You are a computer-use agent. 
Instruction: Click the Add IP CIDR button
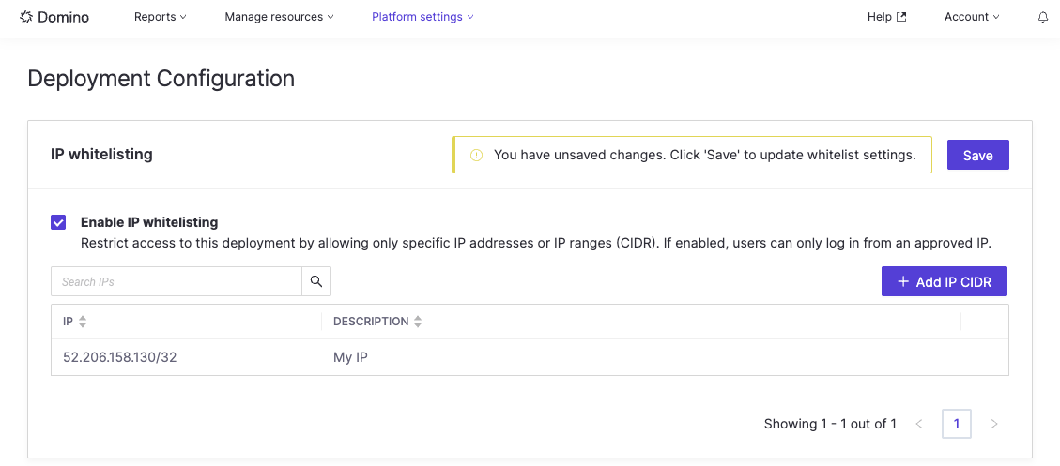pos(945,281)
